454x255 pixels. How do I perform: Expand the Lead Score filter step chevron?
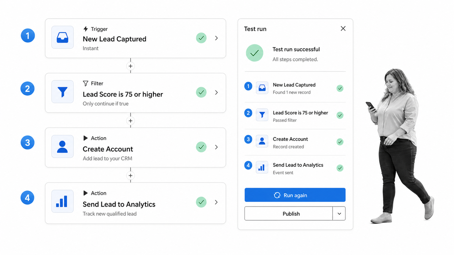[216, 92]
